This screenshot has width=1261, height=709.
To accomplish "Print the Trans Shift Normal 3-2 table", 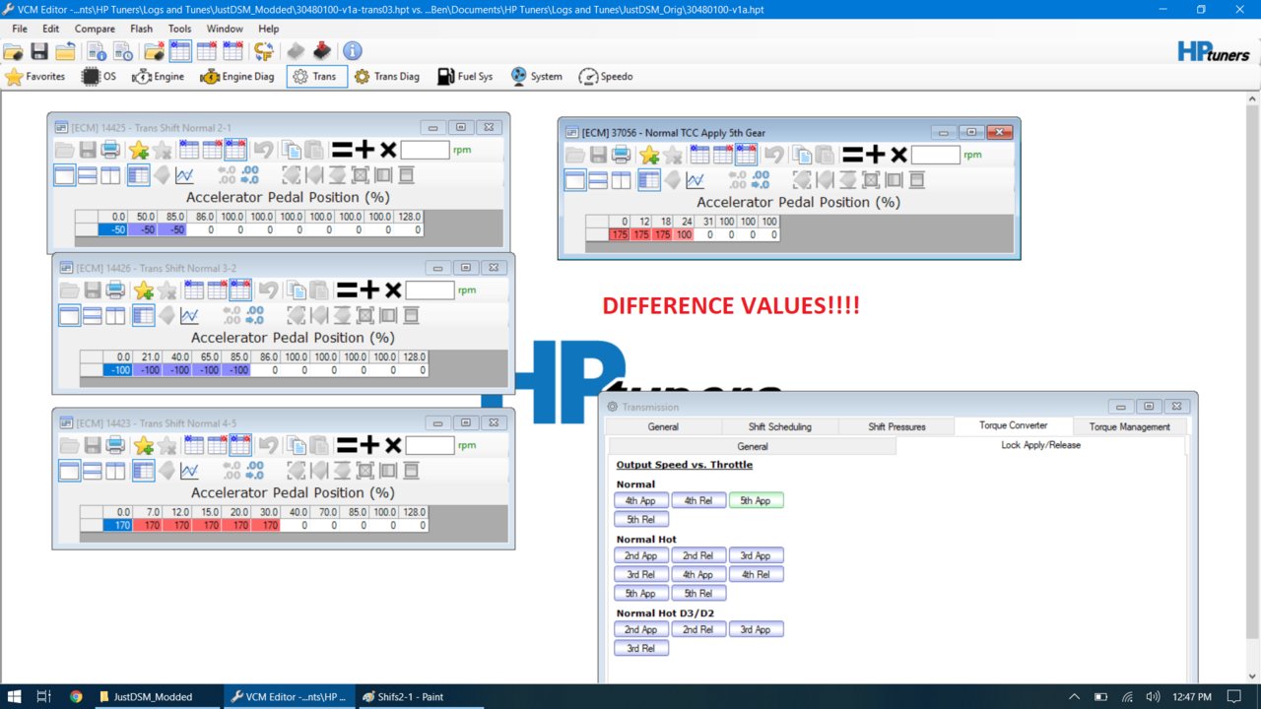I will click(x=116, y=290).
